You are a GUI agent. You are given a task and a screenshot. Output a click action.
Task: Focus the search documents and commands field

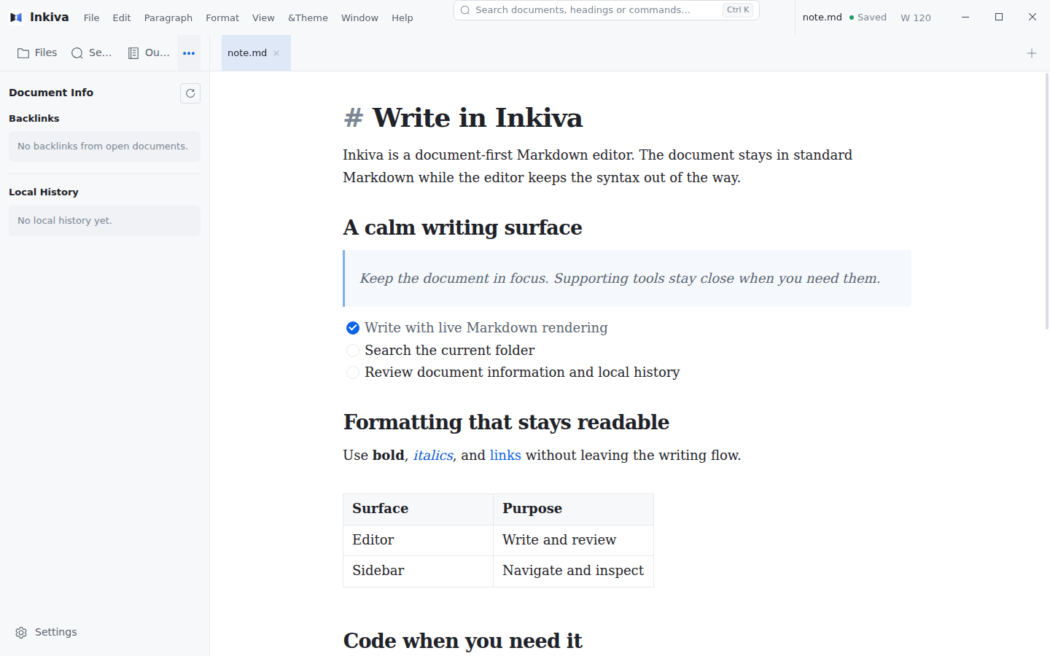pyautogui.click(x=607, y=10)
